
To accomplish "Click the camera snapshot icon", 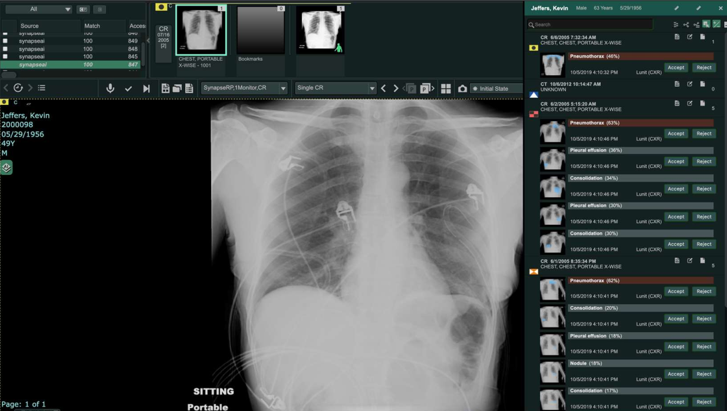I will pos(462,88).
